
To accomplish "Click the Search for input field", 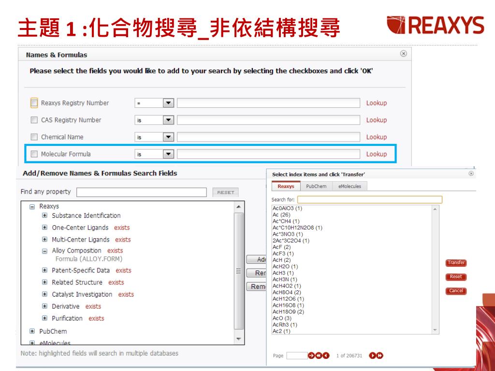I will click(x=370, y=200).
